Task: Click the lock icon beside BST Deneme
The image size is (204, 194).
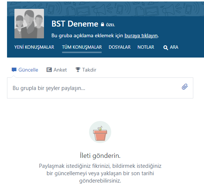Action: [x=102, y=24]
